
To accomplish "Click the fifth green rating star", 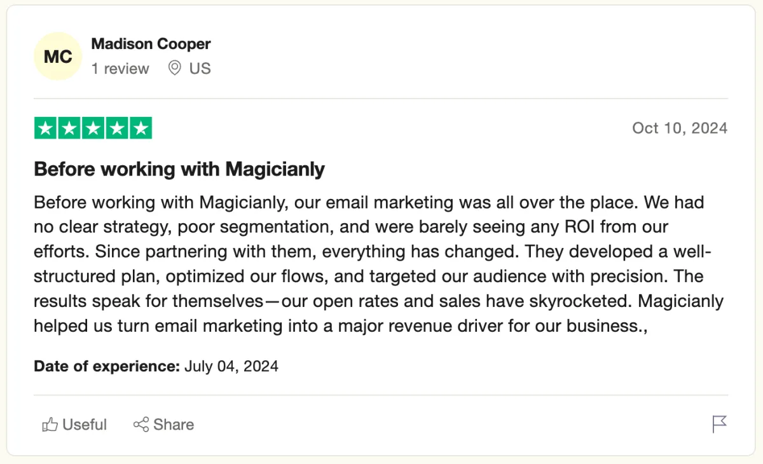I will tap(141, 128).
